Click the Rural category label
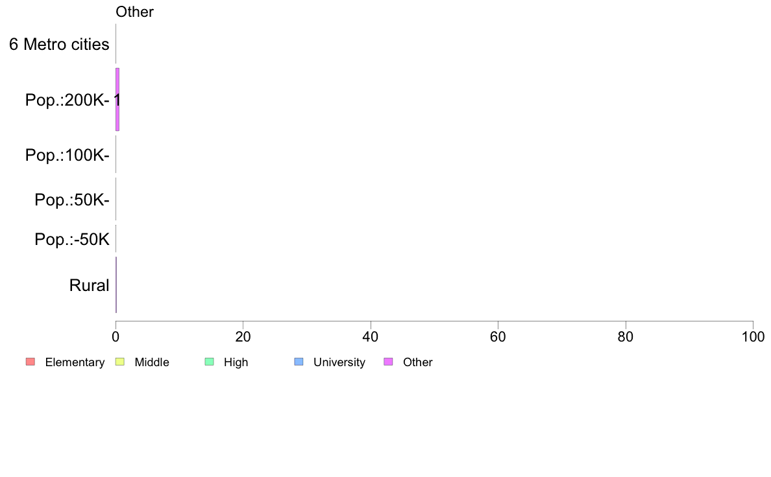This screenshot has height=477, width=771. pyautogui.click(x=89, y=285)
